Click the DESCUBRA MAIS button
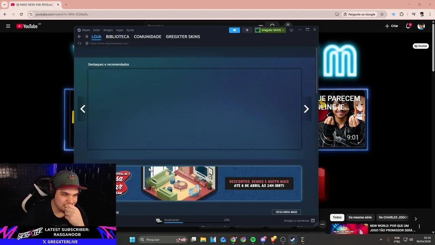The width and height of the screenshot is (435, 245). (x=286, y=212)
